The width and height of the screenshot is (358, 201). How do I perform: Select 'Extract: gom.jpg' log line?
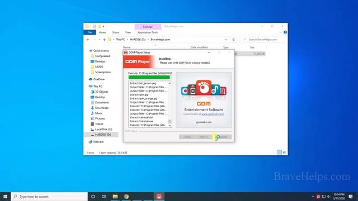point(139,94)
